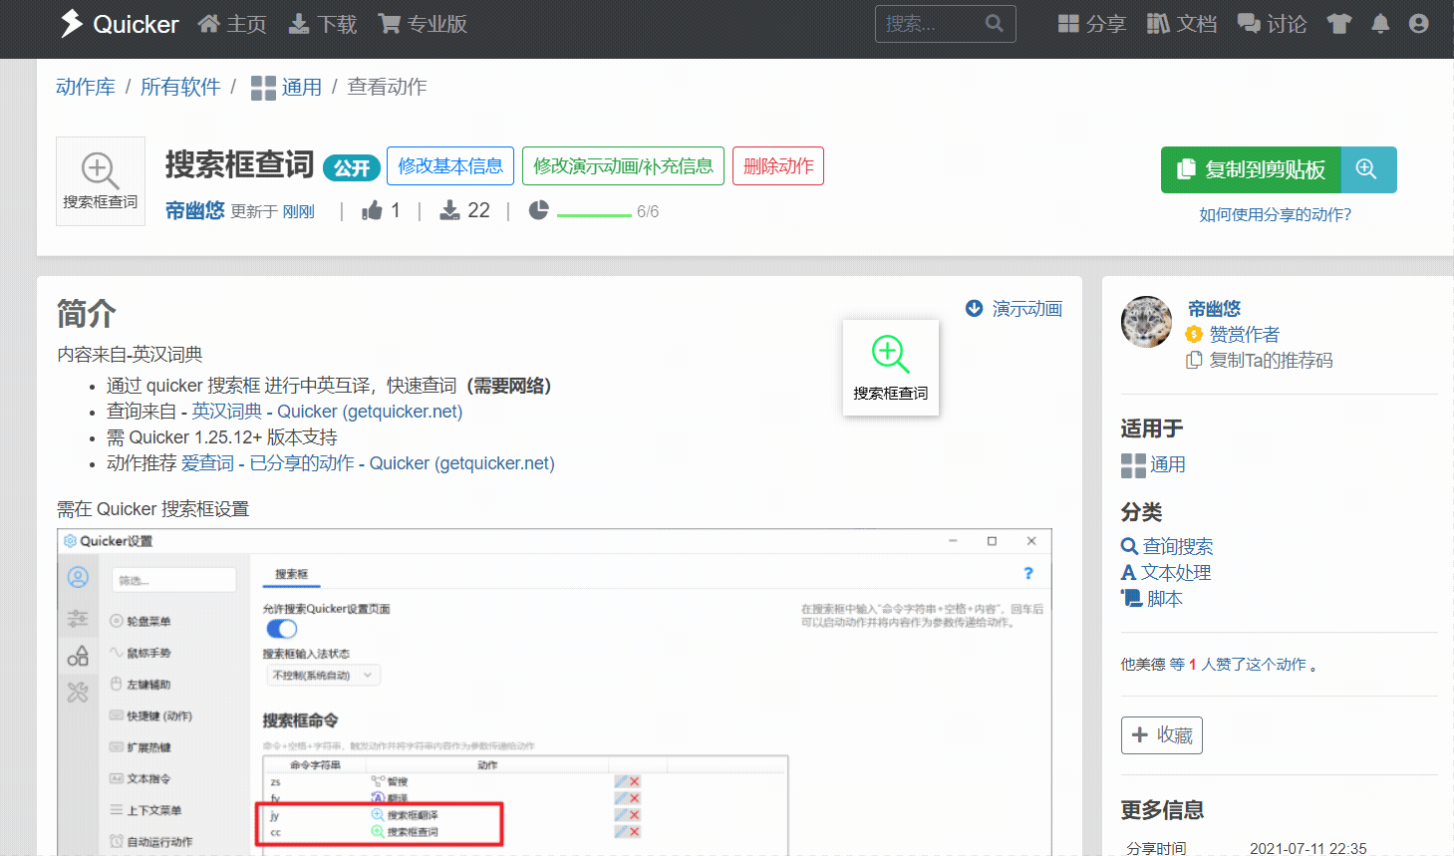Screen dimensions: 1454x856
Task: Click the shapes icon in the settings sidebar
Action: [78, 656]
